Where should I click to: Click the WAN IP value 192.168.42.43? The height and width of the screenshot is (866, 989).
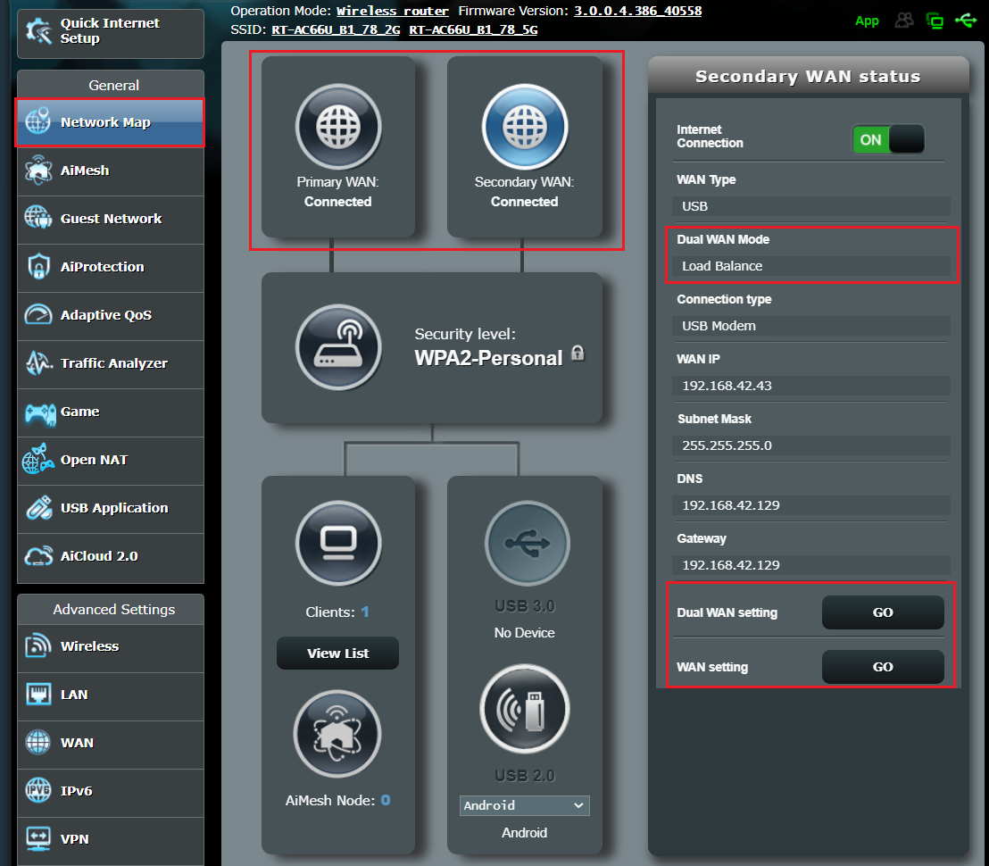(811, 386)
